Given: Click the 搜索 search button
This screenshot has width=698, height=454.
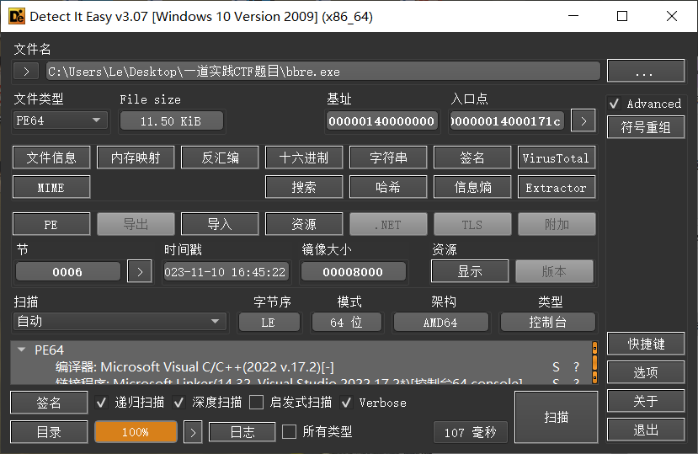Looking at the screenshot, I should pos(304,187).
